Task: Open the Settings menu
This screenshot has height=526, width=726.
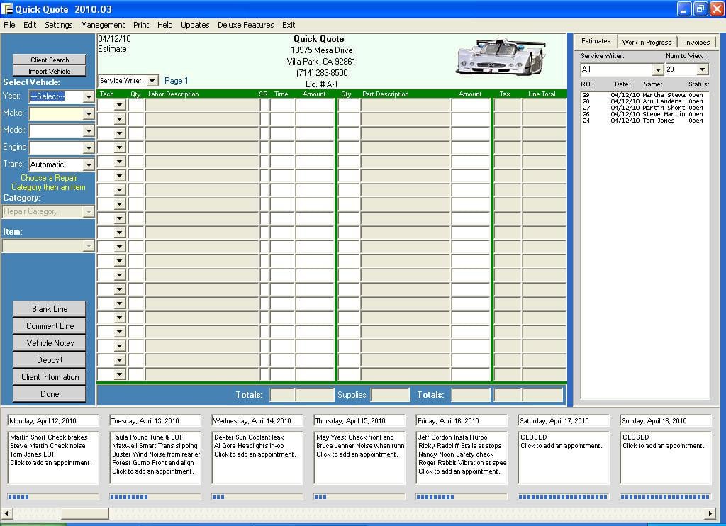Action: tap(58, 25)
